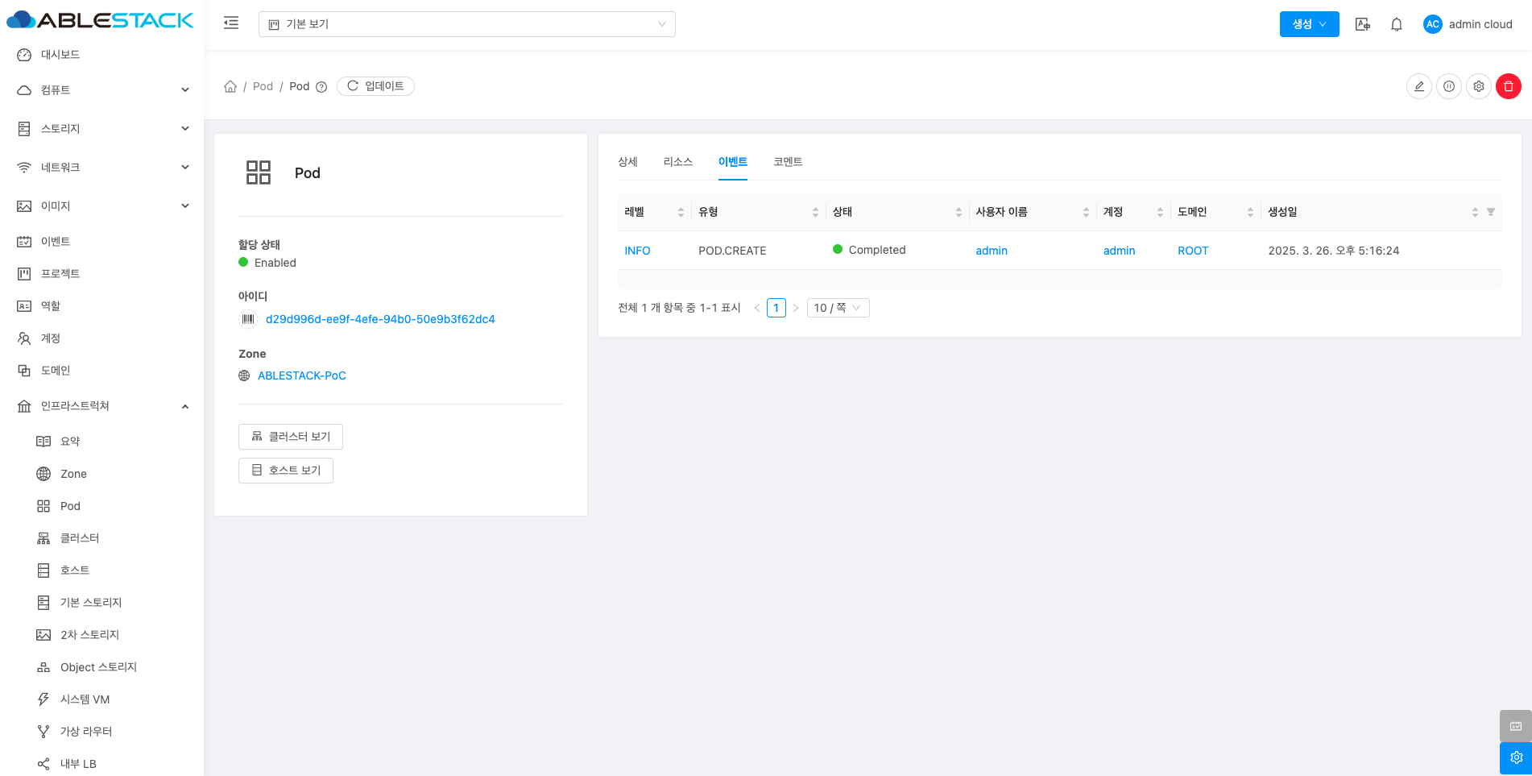Sort table by 상태 column
The width and height of the screenshot is (1532, 776).
[x=959, y=212]
